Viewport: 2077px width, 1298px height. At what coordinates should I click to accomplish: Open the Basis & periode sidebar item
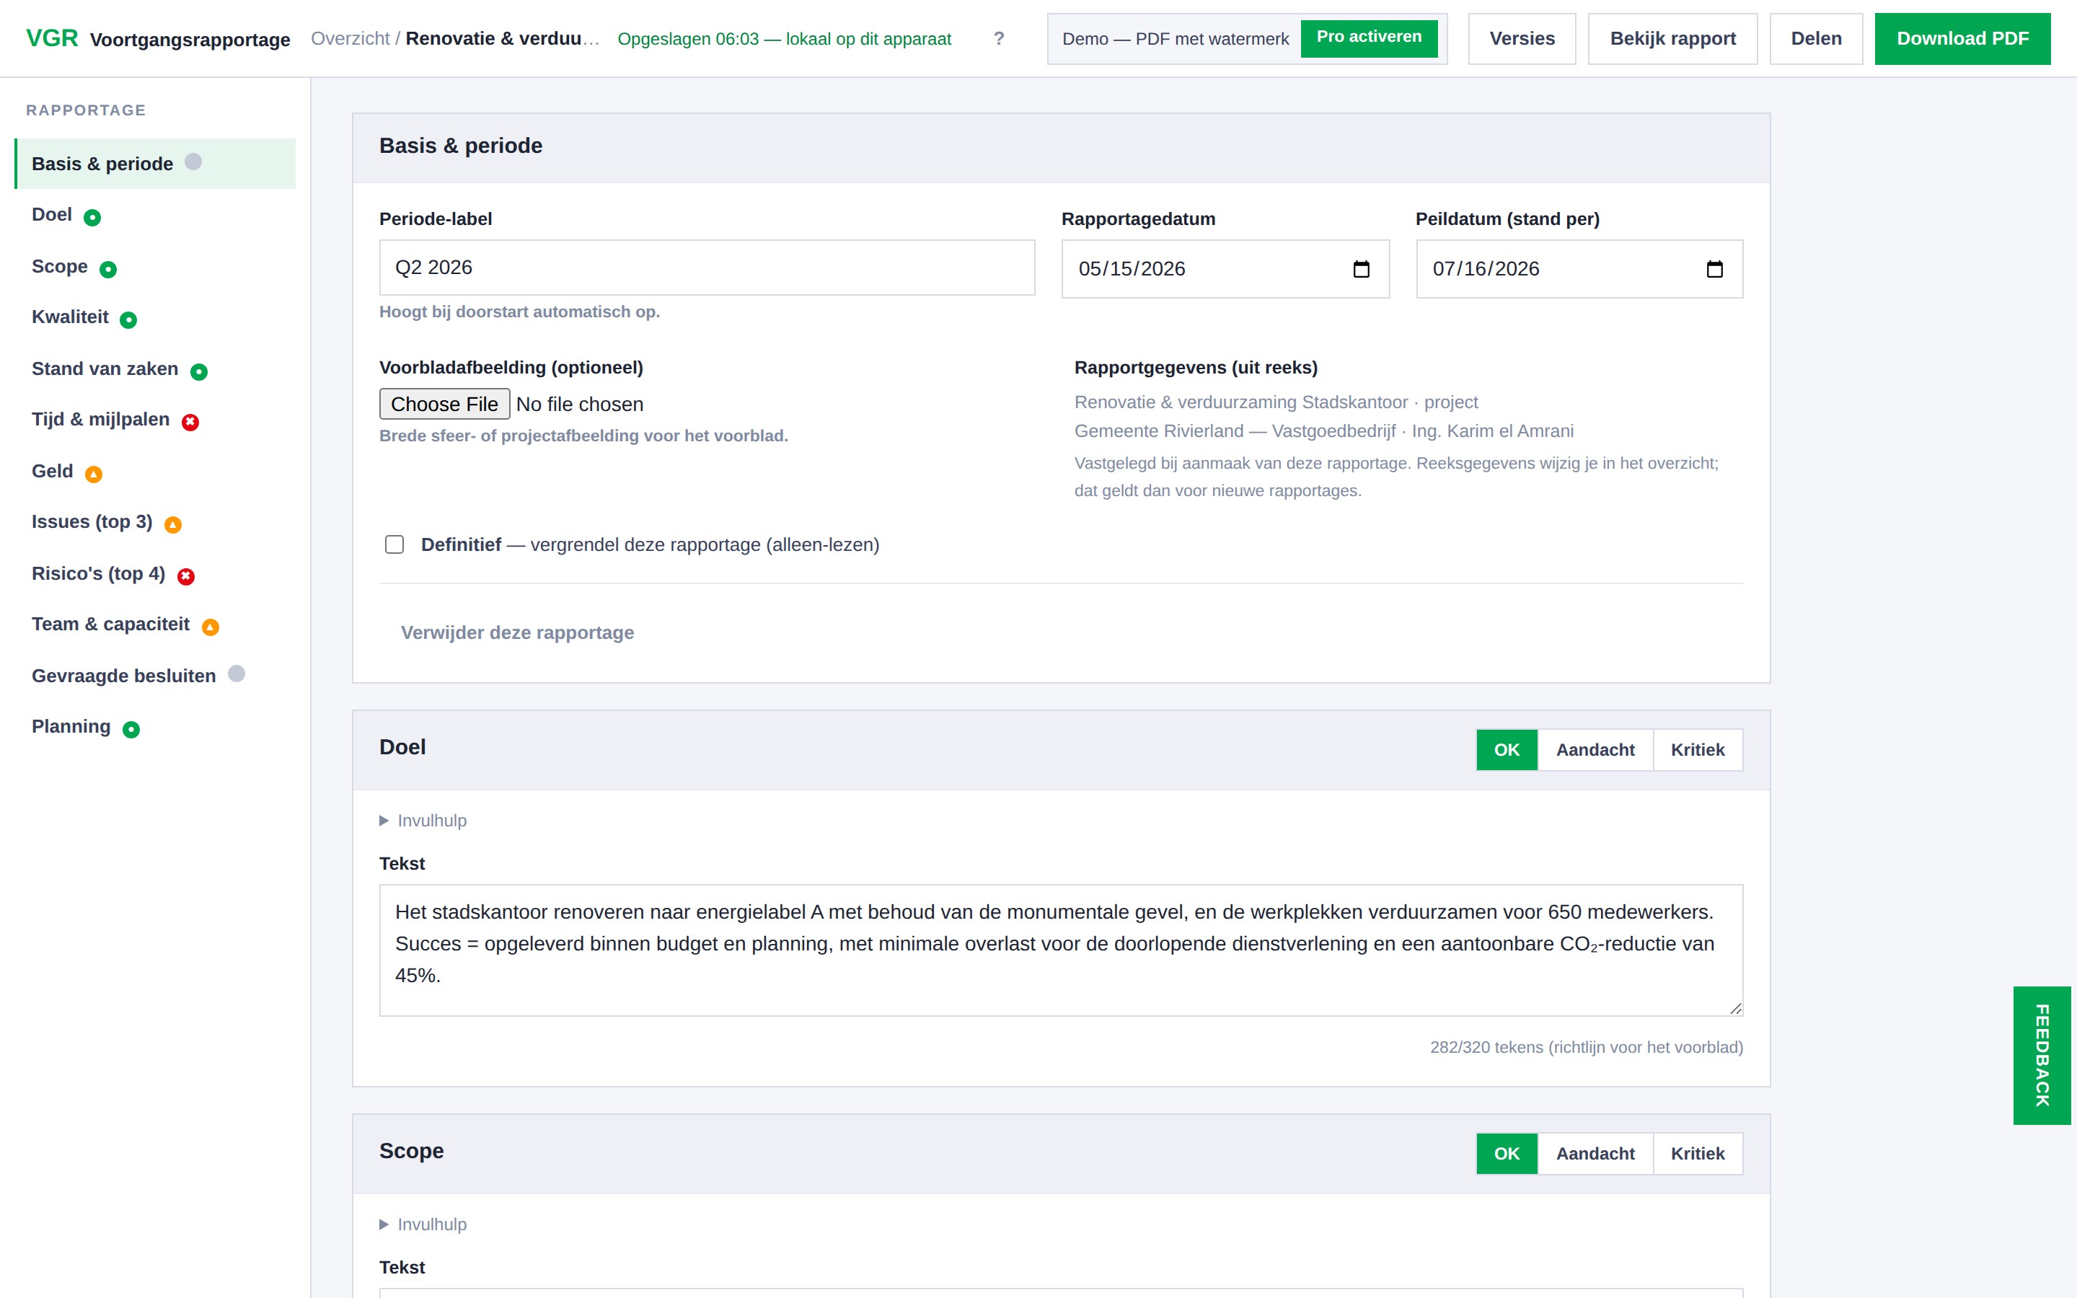click(155, 164)
